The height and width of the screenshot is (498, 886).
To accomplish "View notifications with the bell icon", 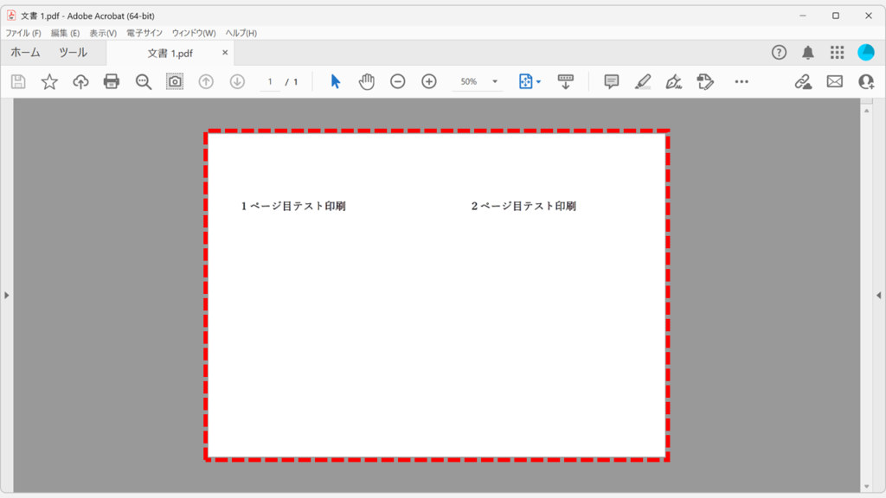I will pos(808,53).
